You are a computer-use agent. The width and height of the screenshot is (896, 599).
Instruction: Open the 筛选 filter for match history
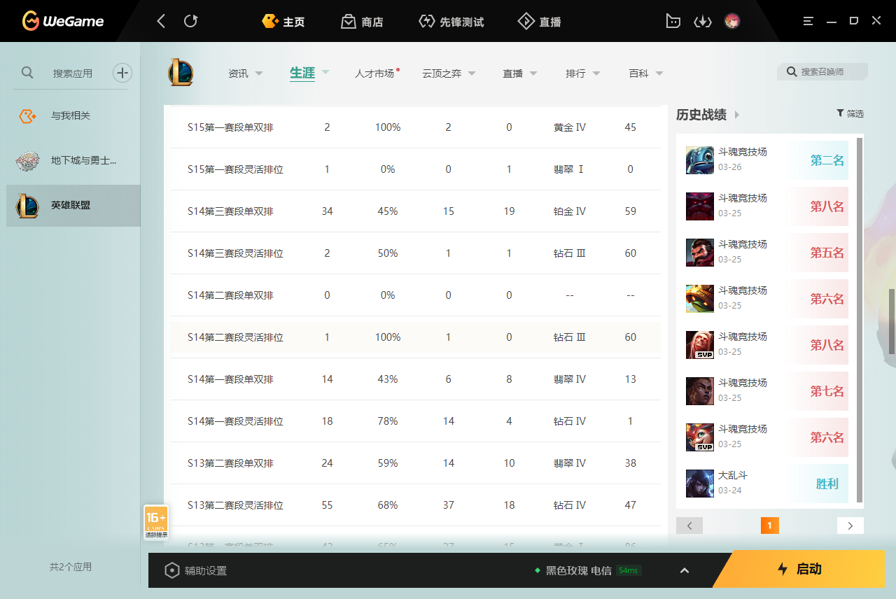(x=850, y=113)
